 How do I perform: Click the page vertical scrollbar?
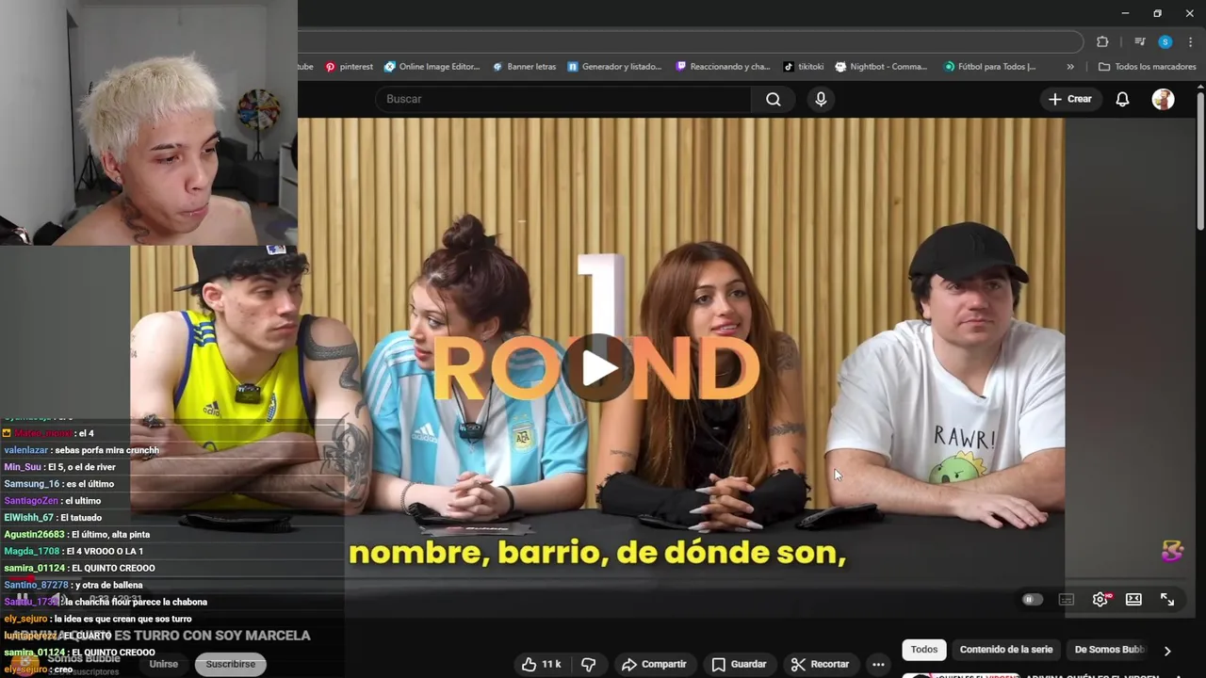pos(1200,160)
